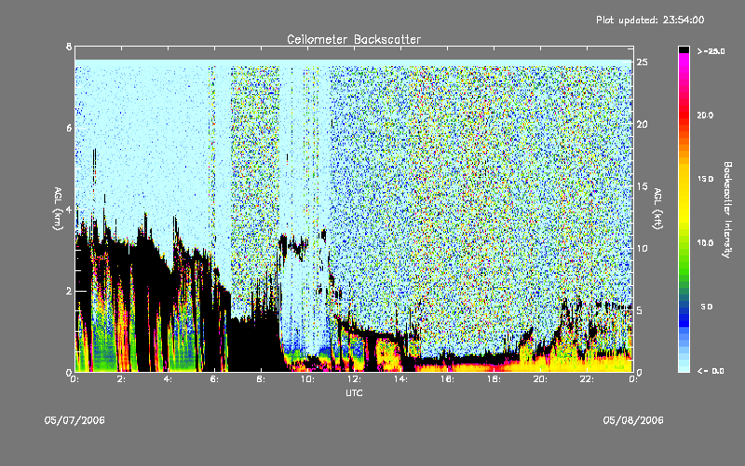Screen dimensions: 745x466
Task: Click the '10' kft right axis label
Action: click(642, 248)
